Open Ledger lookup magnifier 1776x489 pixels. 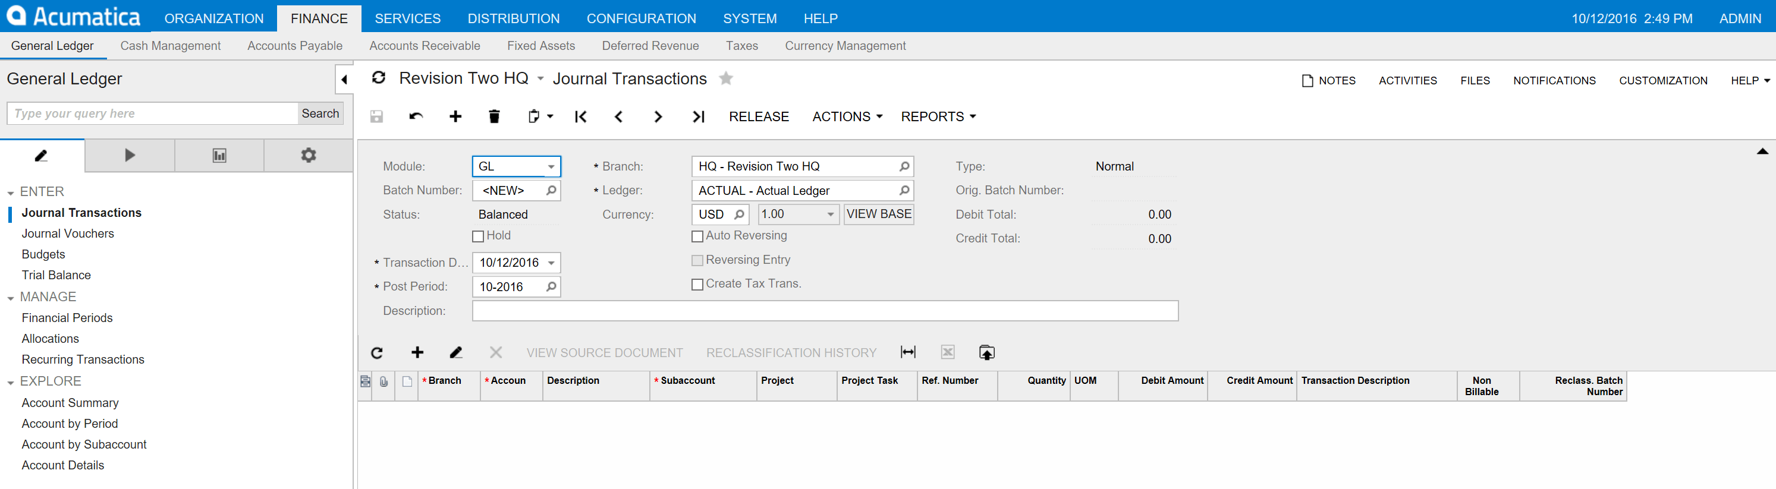click(904, 191)
